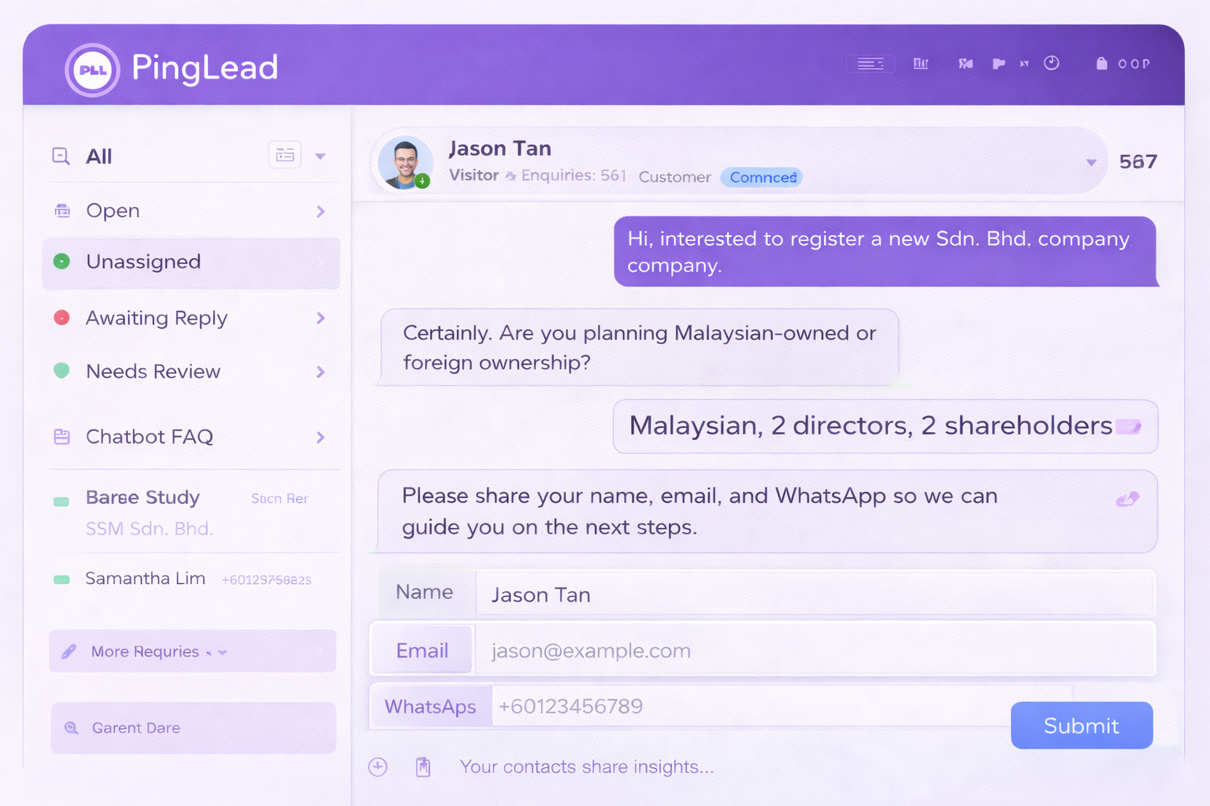Click the flag icon in top toolbar
This screenshot has width=1210, height=806.
pos(998,64)
